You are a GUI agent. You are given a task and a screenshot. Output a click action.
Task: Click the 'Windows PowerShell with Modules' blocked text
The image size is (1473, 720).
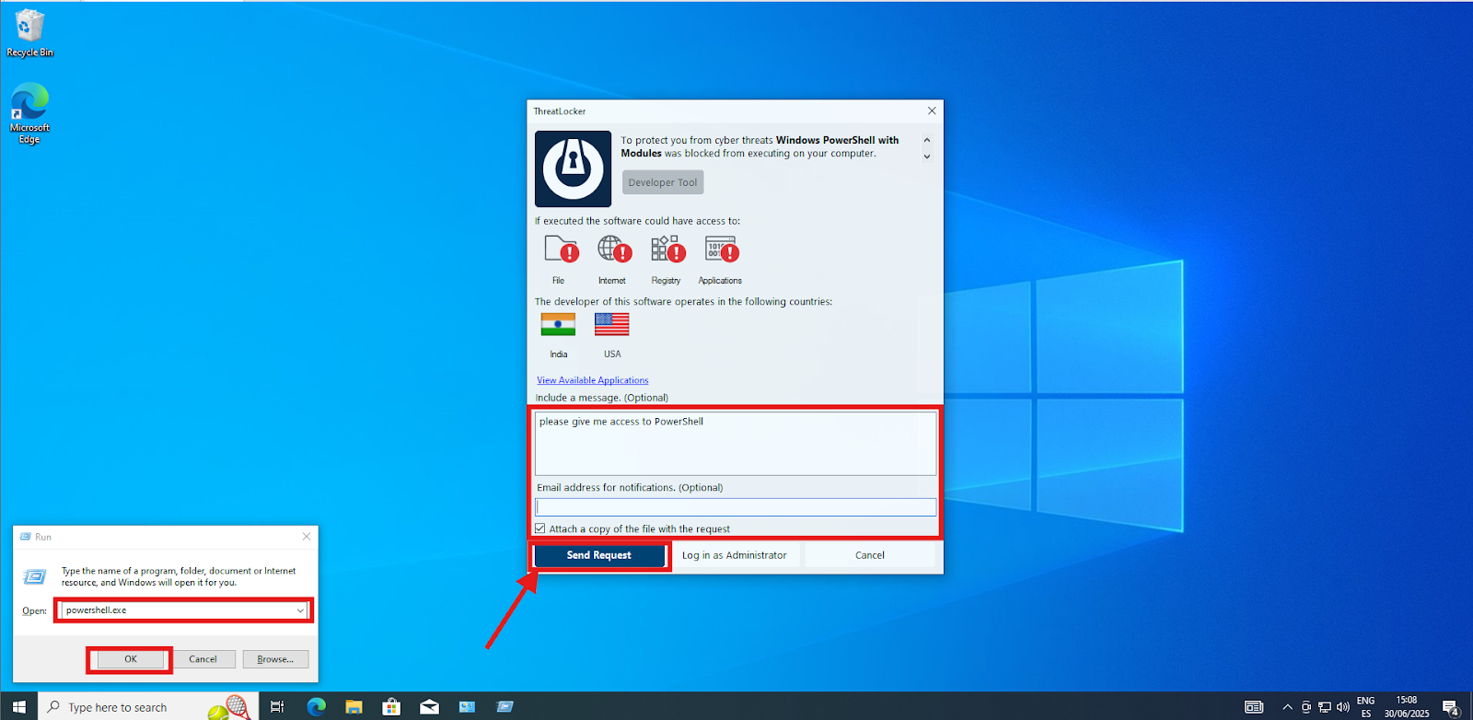[x=760, y=146]
